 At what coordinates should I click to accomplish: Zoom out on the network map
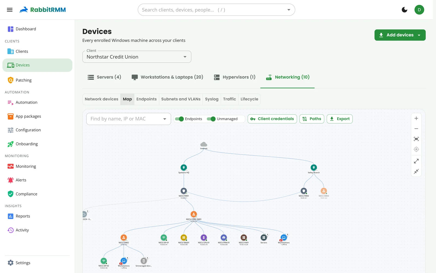click(416, 129)
